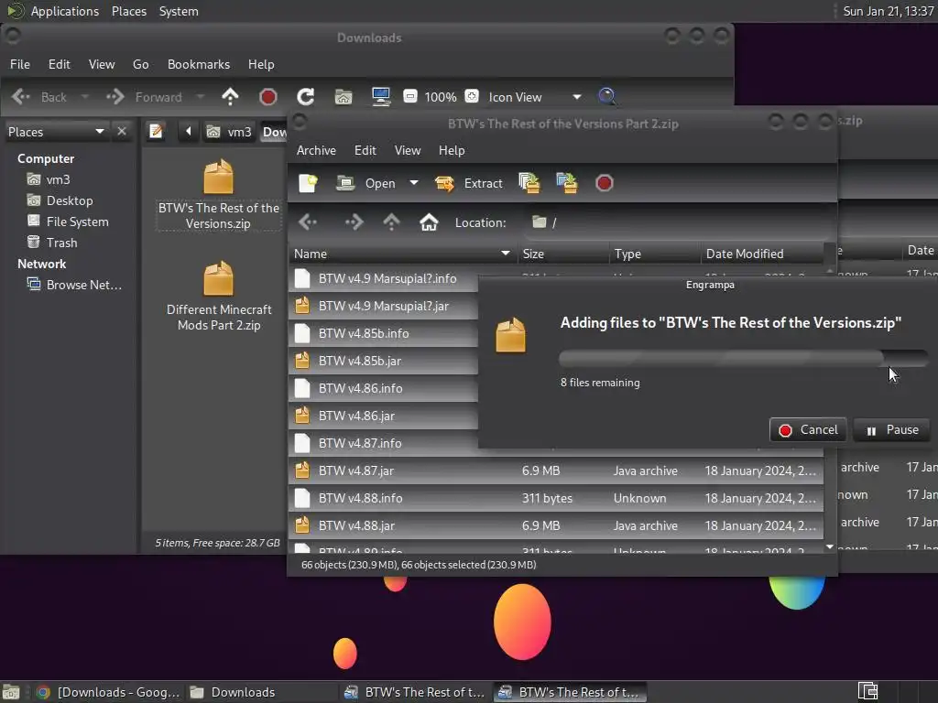Click the up arrow in archive location bar
The image size is (938, 703).
pos(391,222)
